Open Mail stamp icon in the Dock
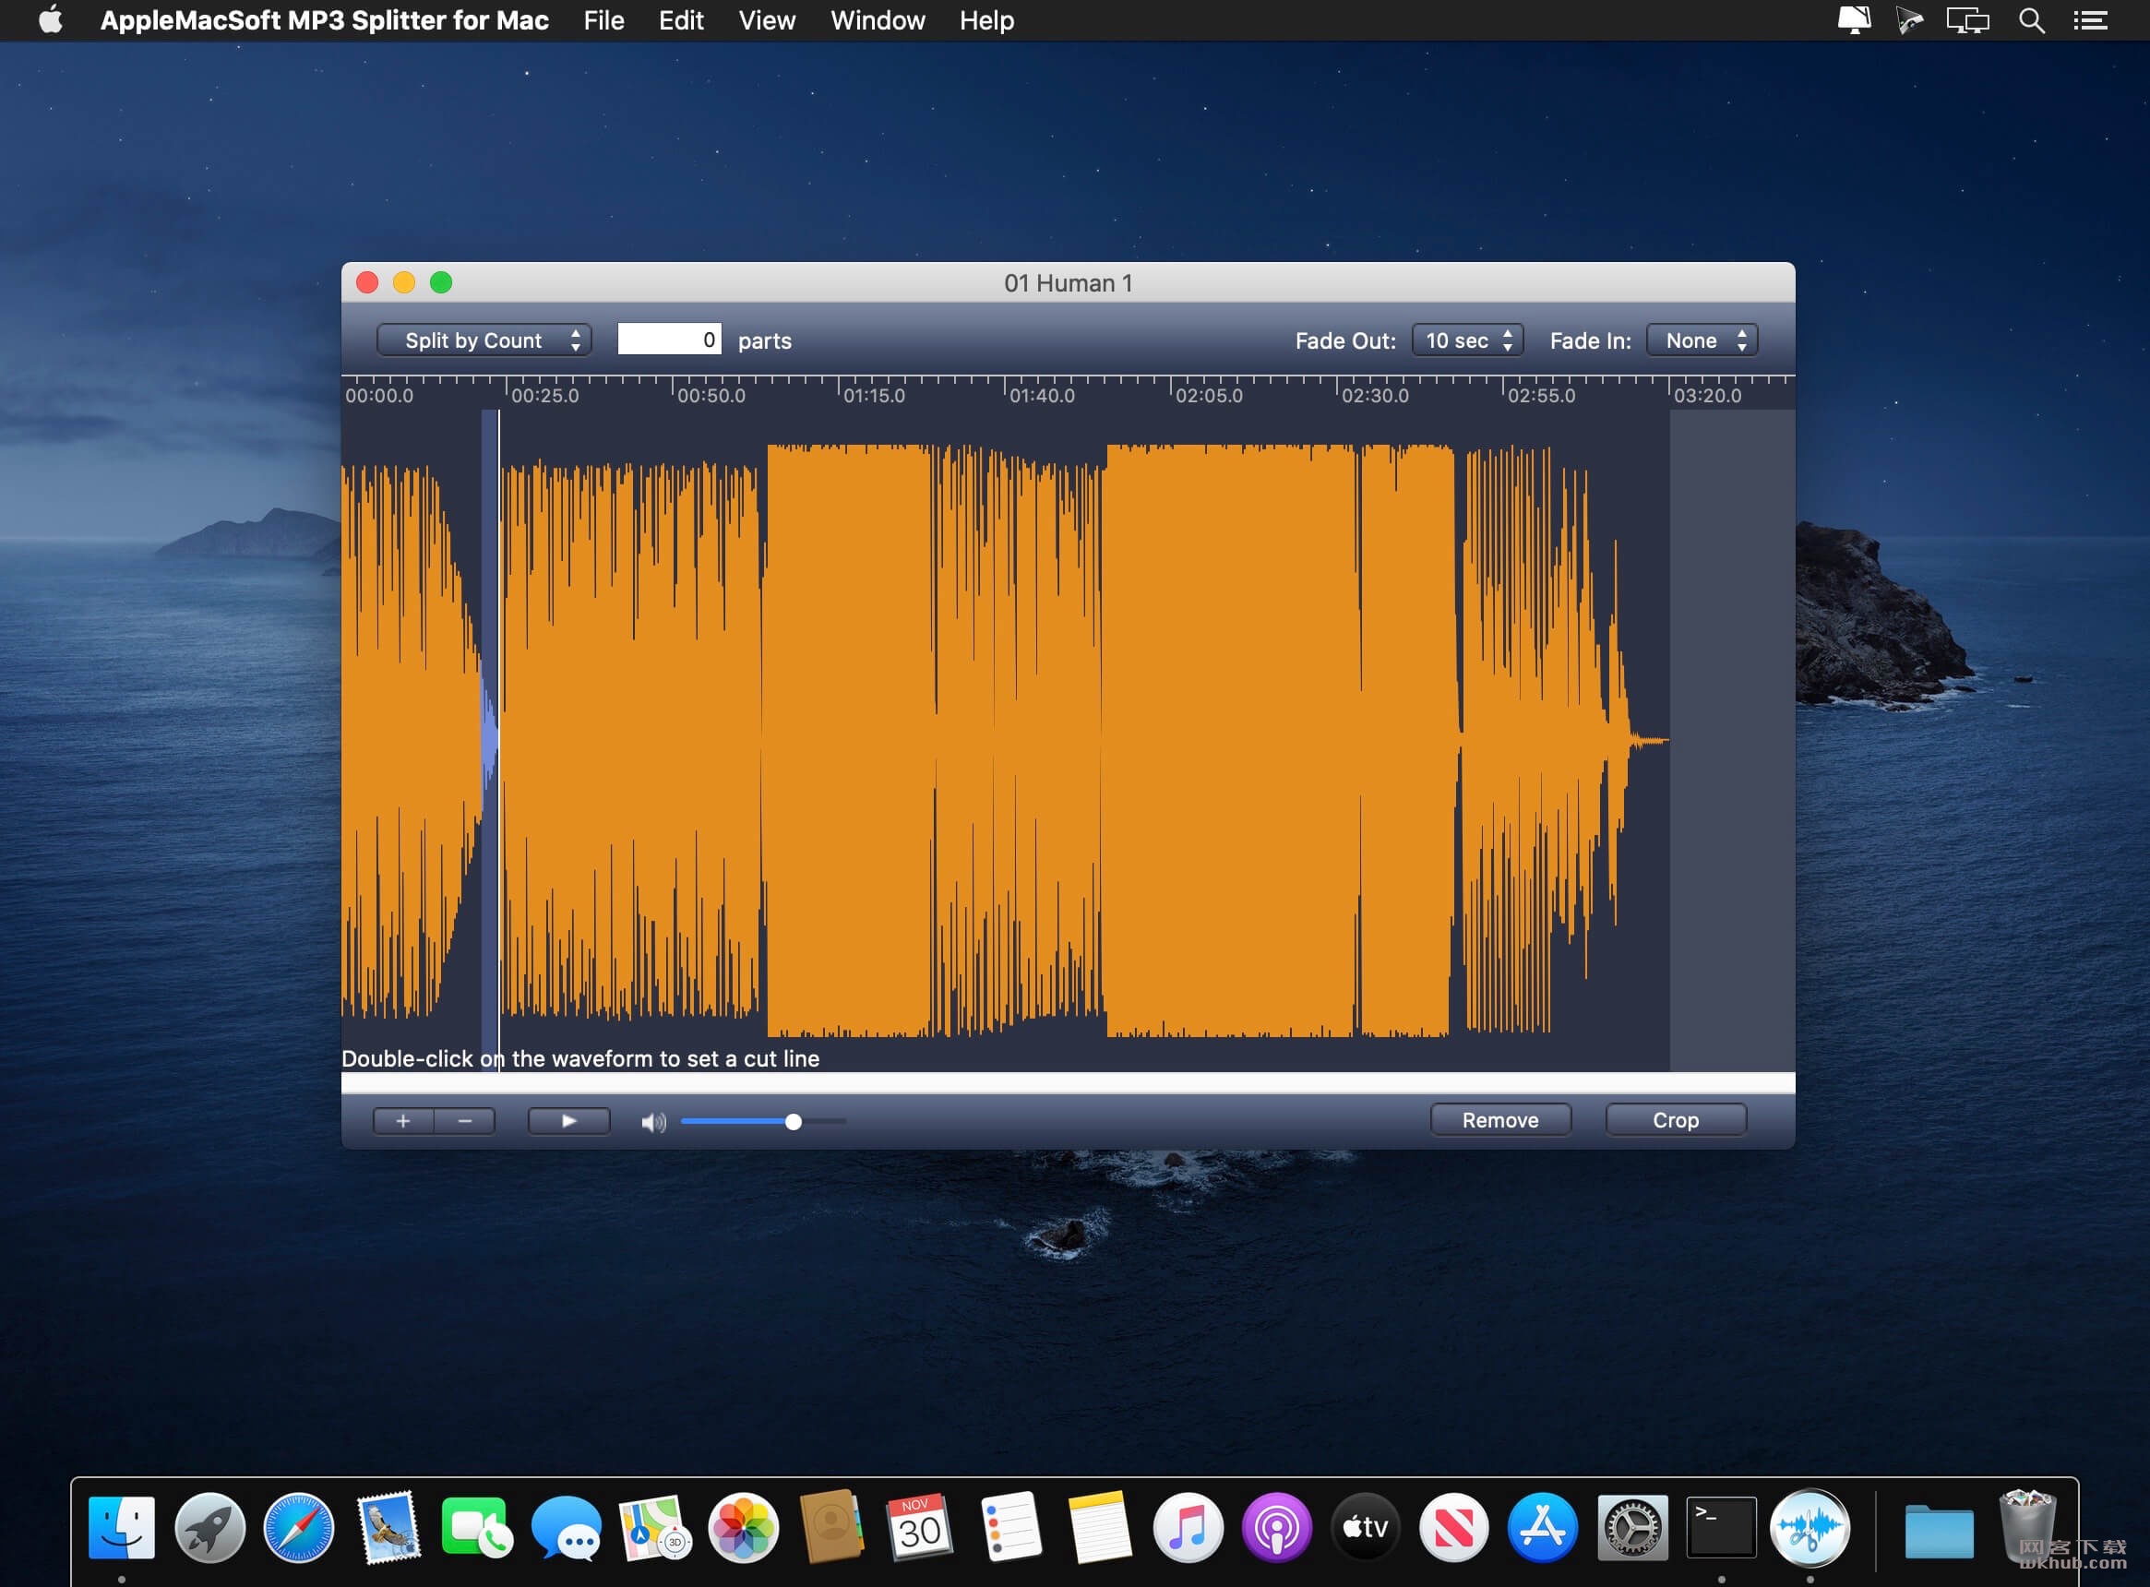 [x=388, y=1527]
